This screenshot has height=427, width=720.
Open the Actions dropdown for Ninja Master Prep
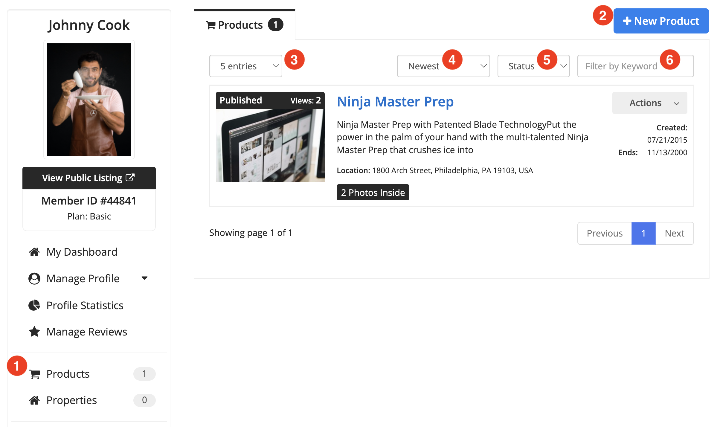click(x=649, y=103)
